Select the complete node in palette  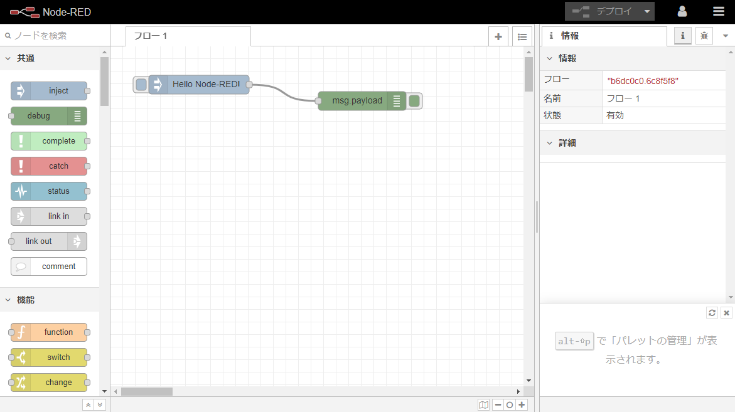pos(49,141)
